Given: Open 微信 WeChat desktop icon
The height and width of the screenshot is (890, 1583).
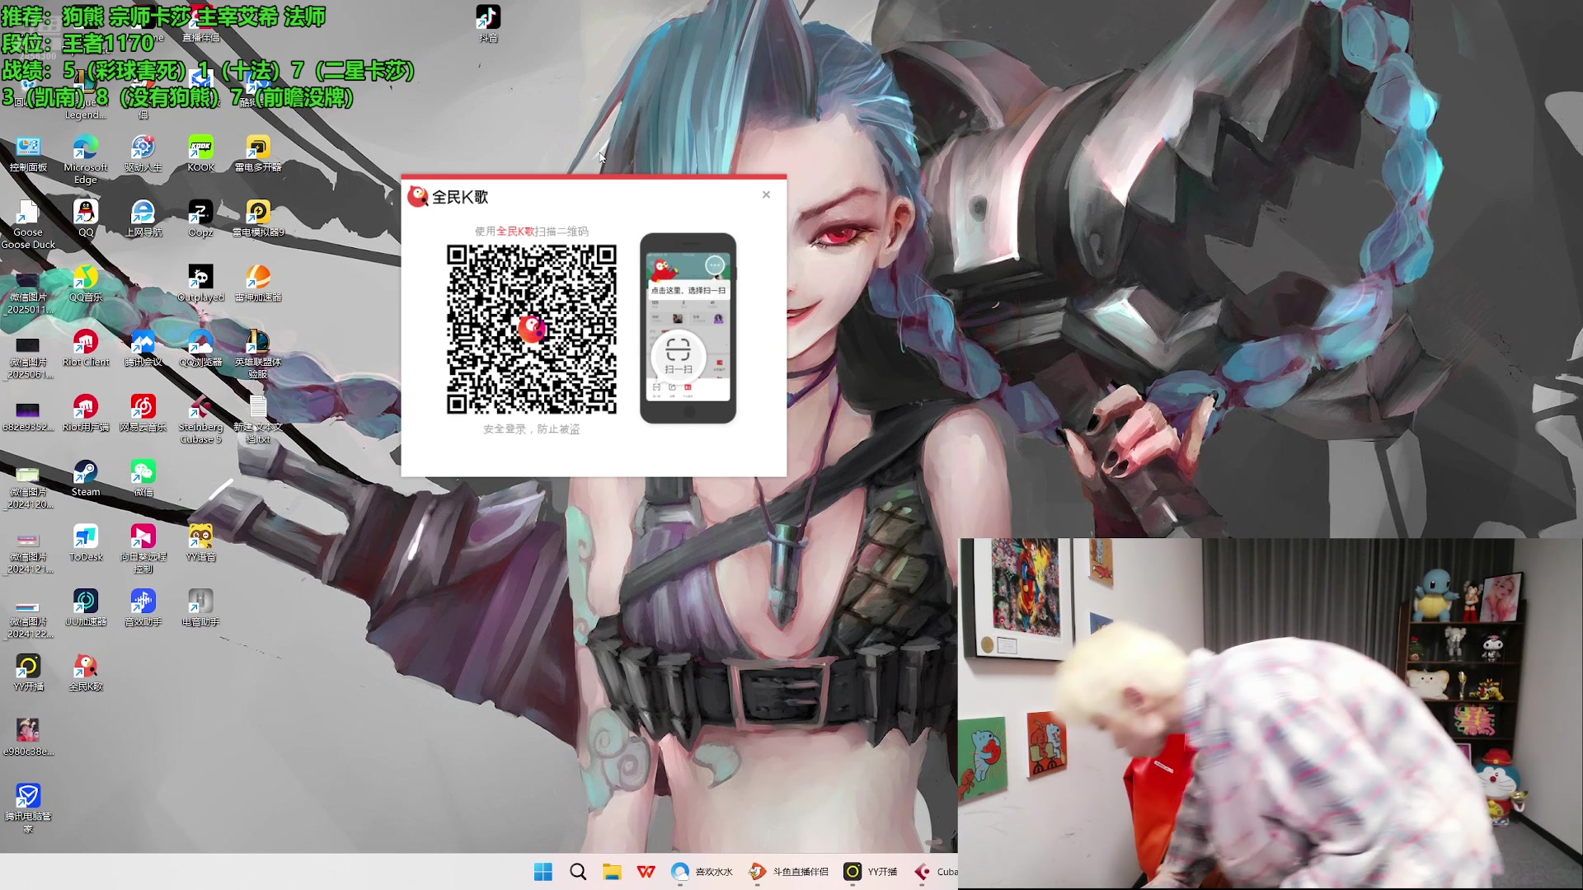Looking at the screenshot, I should [x=143, y=479].
